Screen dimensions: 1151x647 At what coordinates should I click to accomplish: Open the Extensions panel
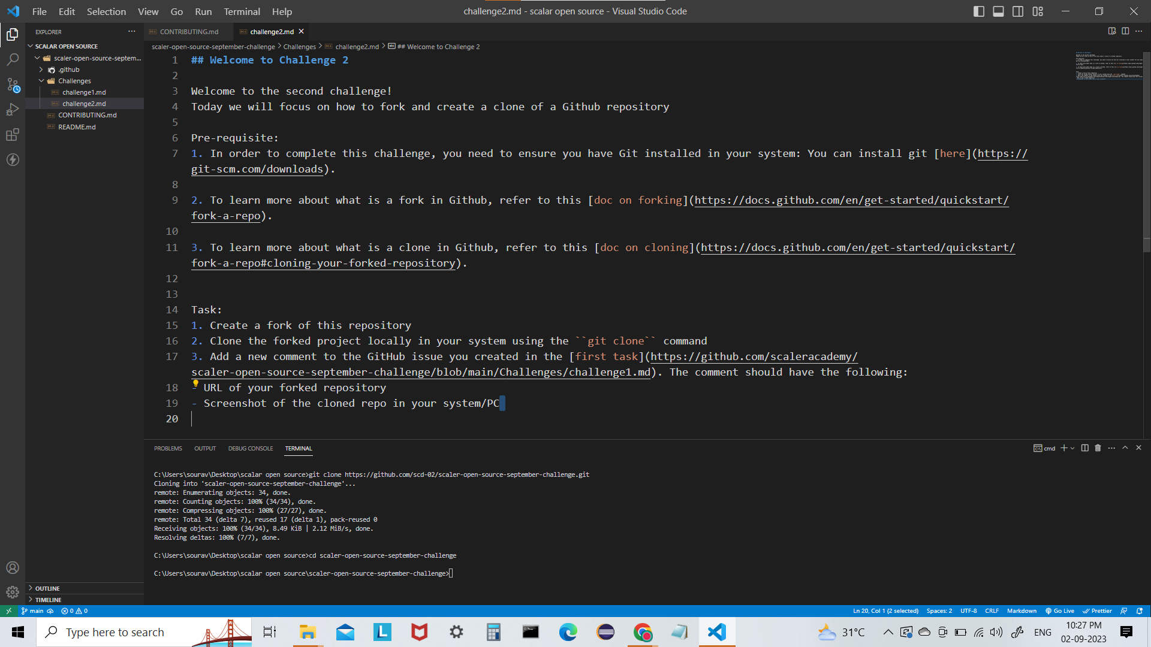(x=13, y=135)
